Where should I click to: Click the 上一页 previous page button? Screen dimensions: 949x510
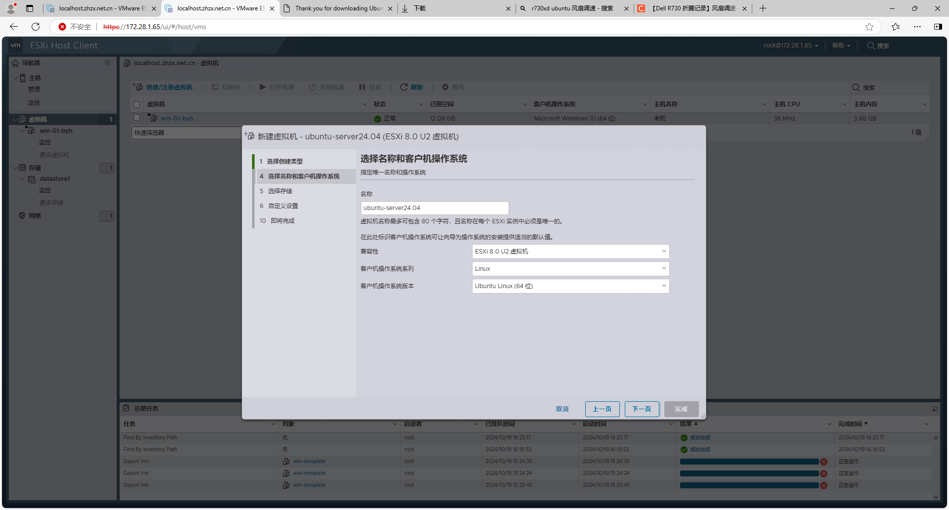[x=602, y=409]
